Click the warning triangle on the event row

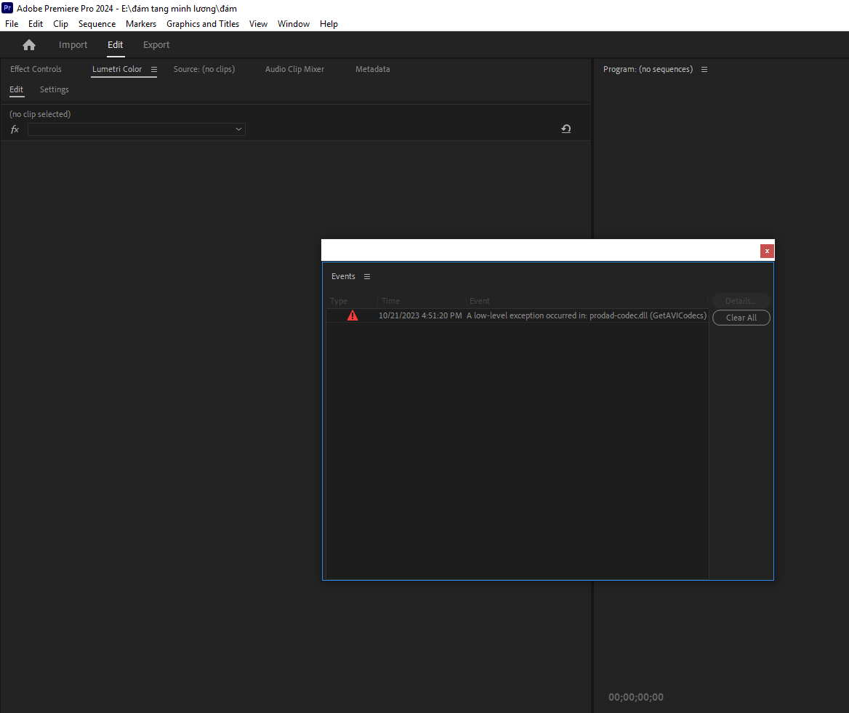click(x=353, y=315)
